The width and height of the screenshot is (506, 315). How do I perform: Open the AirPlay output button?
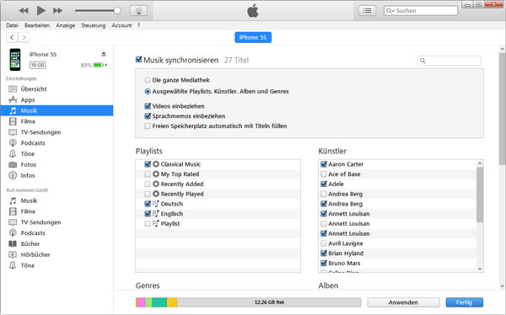pyautogui.click(x=139, y=11)
